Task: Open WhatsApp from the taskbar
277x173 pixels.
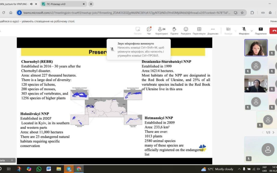Action: click(39, 169)
